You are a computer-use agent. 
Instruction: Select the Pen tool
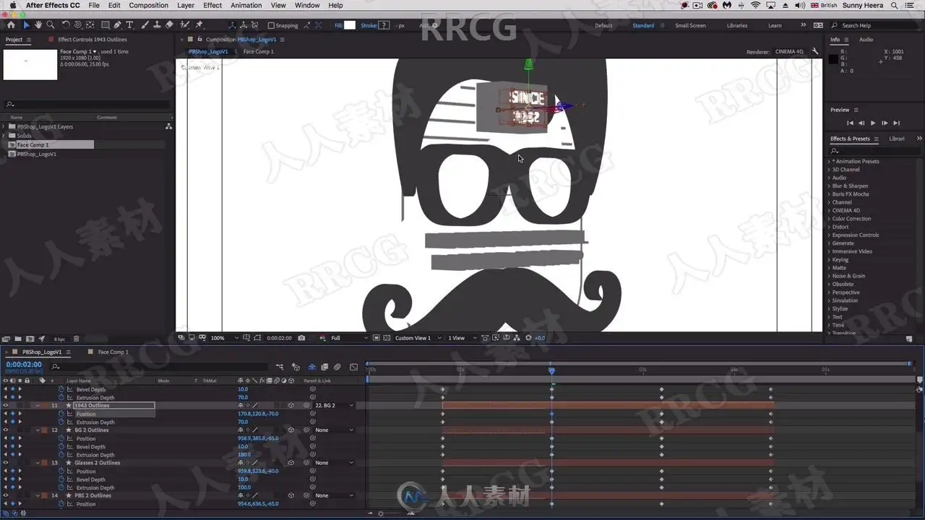pos(119,25)
